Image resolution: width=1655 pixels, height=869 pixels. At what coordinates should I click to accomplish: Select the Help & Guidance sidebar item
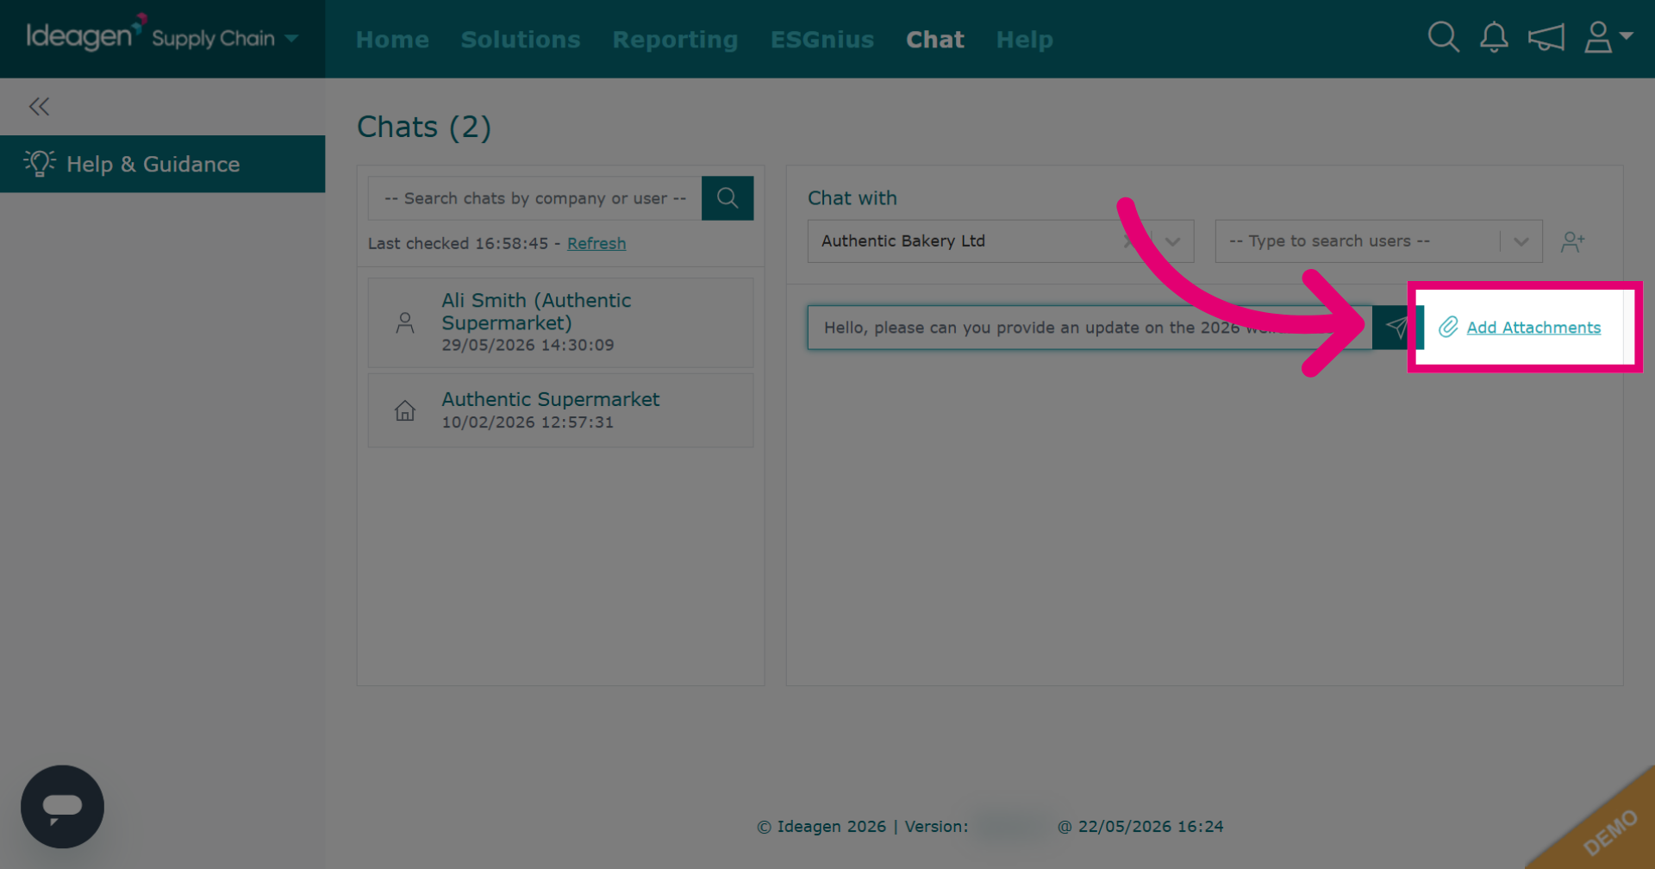(x=162, y=164)
